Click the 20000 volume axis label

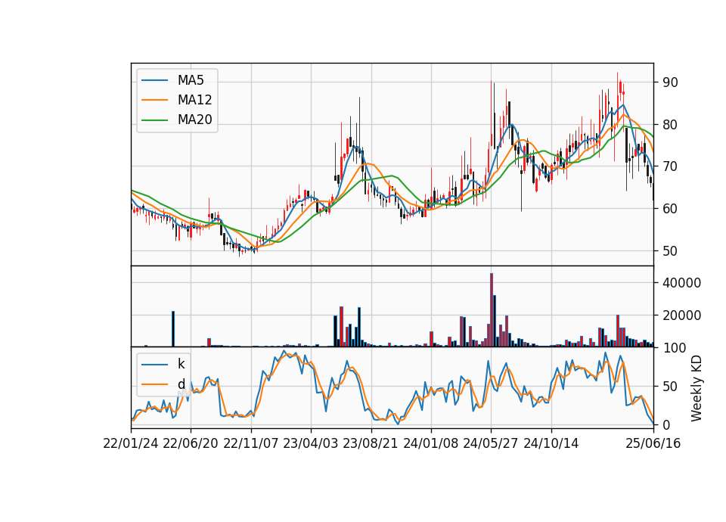point(681,315)
